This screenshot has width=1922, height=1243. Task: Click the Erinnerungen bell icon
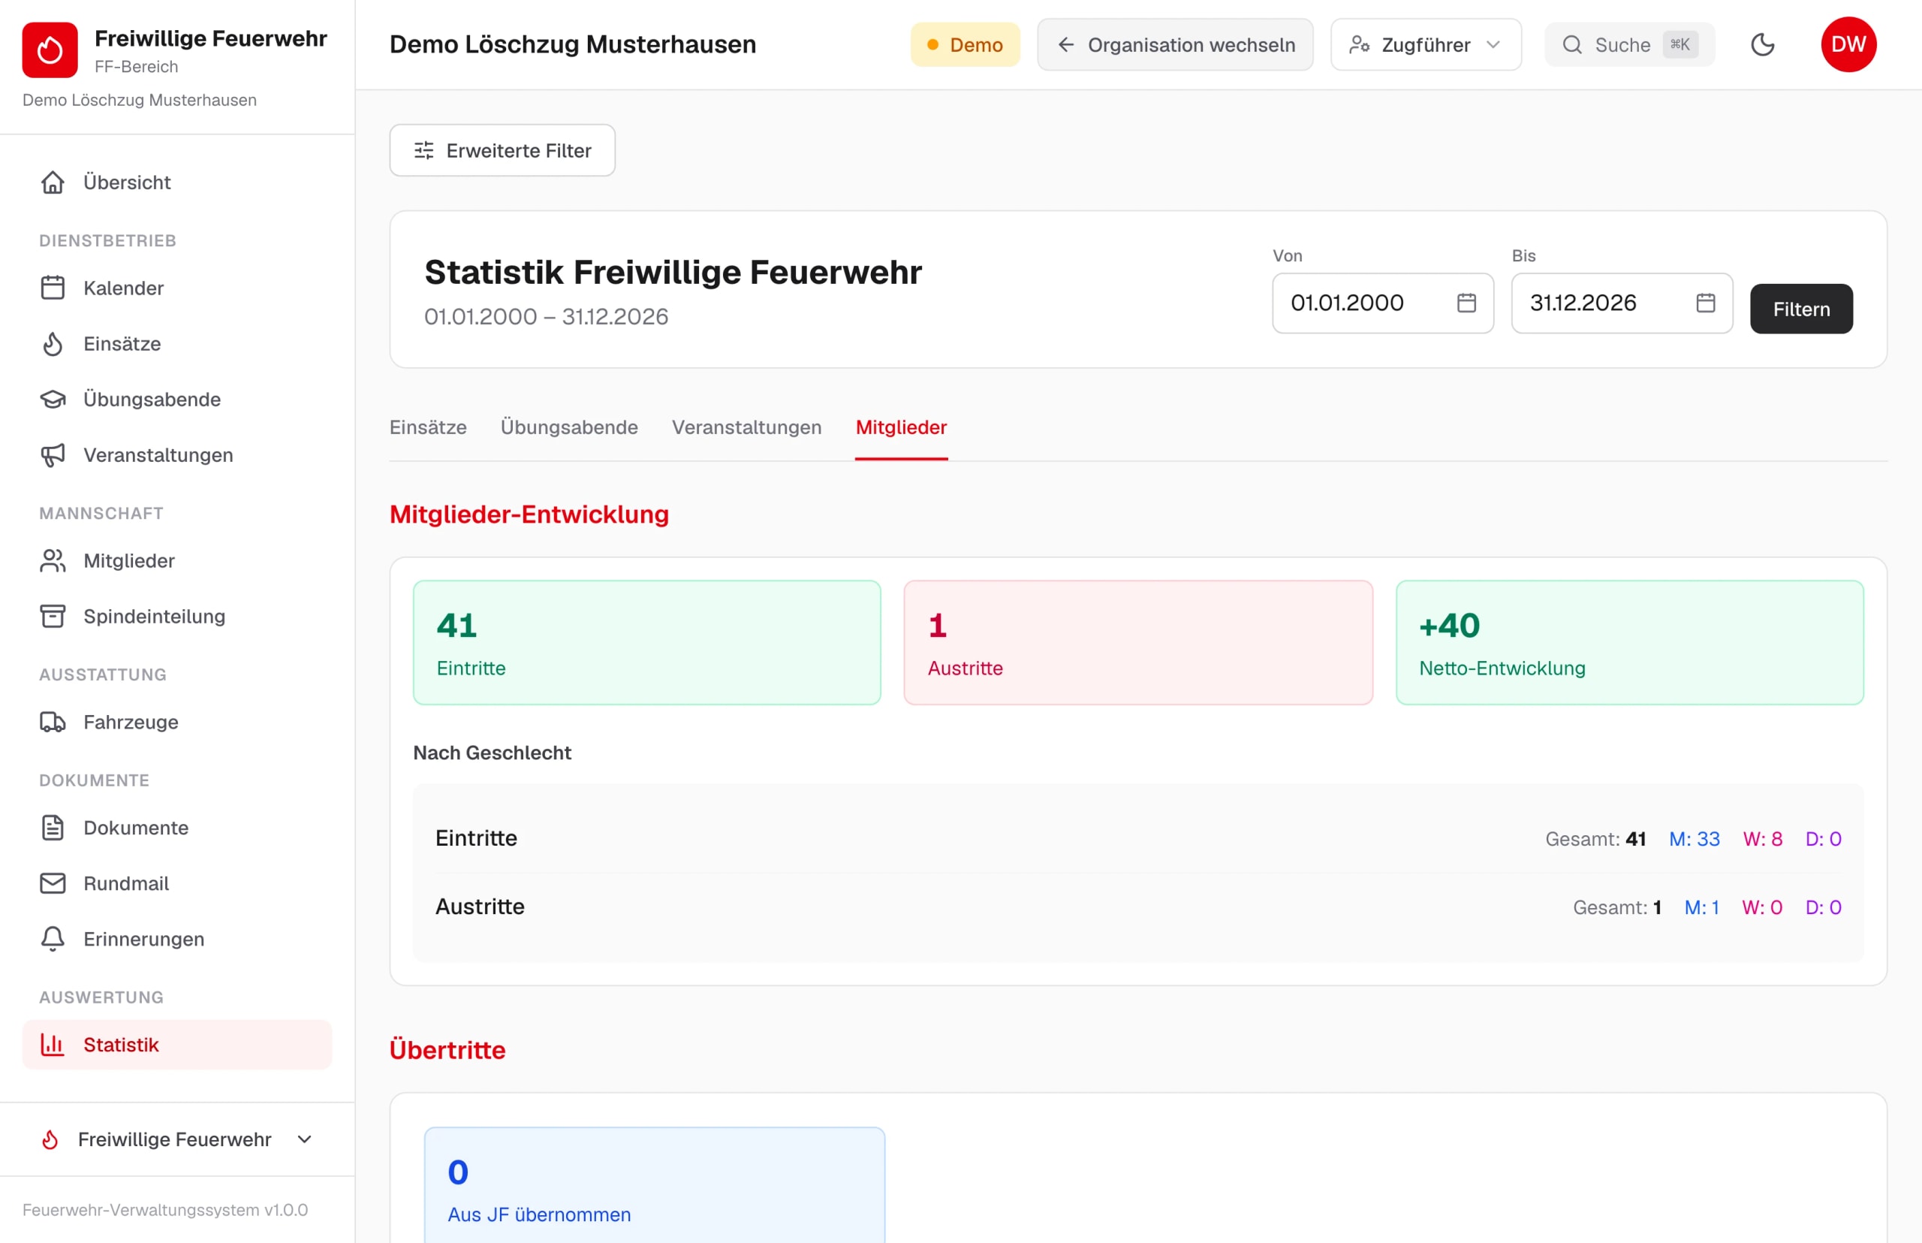click(x=53, y=940)
